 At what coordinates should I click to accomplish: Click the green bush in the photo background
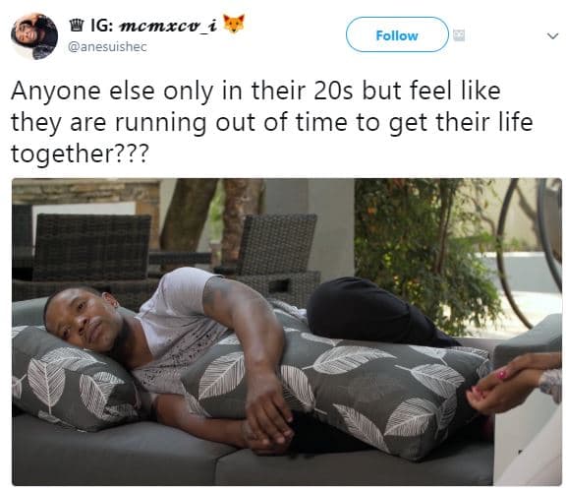click(425, 253)
